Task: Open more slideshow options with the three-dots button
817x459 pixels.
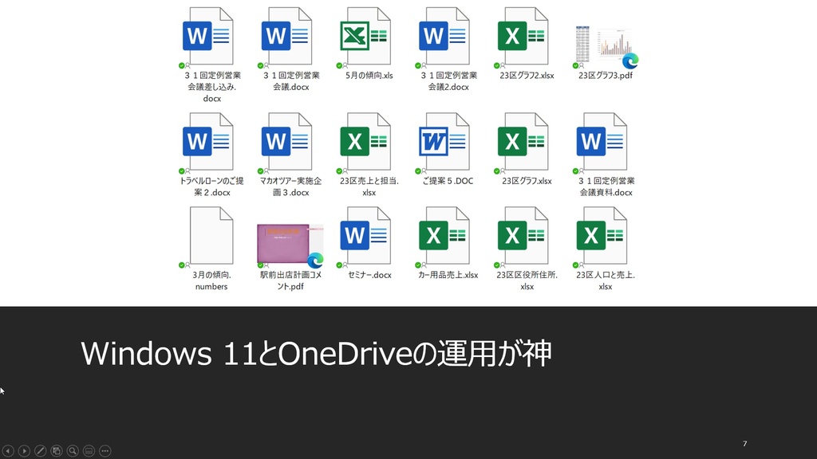Action: click(x=105, y=451)
